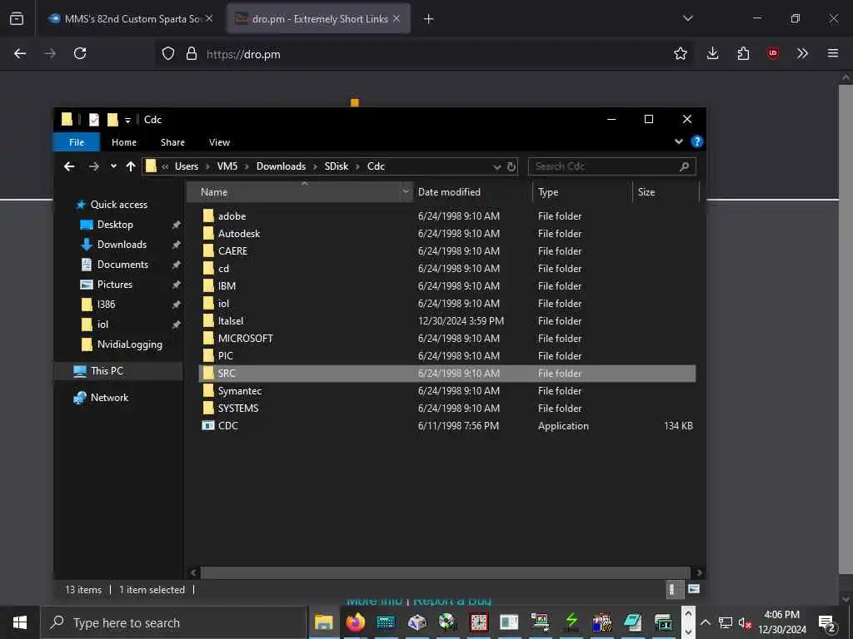Image resolution: width=853 pixels, height=639 pixels.
Task: Click the Search Cdc input field
Action: [603, 166]
